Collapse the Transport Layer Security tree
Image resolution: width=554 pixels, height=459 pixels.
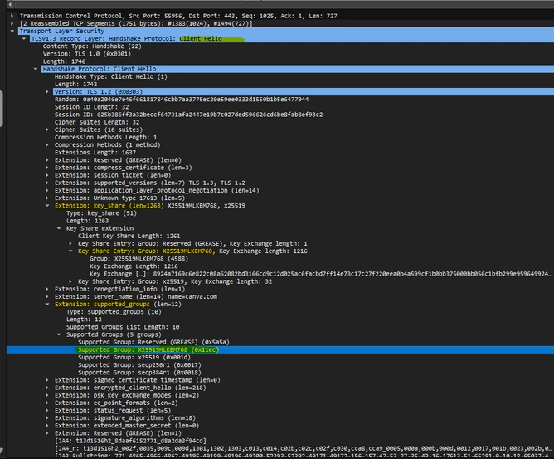click(x=12, y=31)
